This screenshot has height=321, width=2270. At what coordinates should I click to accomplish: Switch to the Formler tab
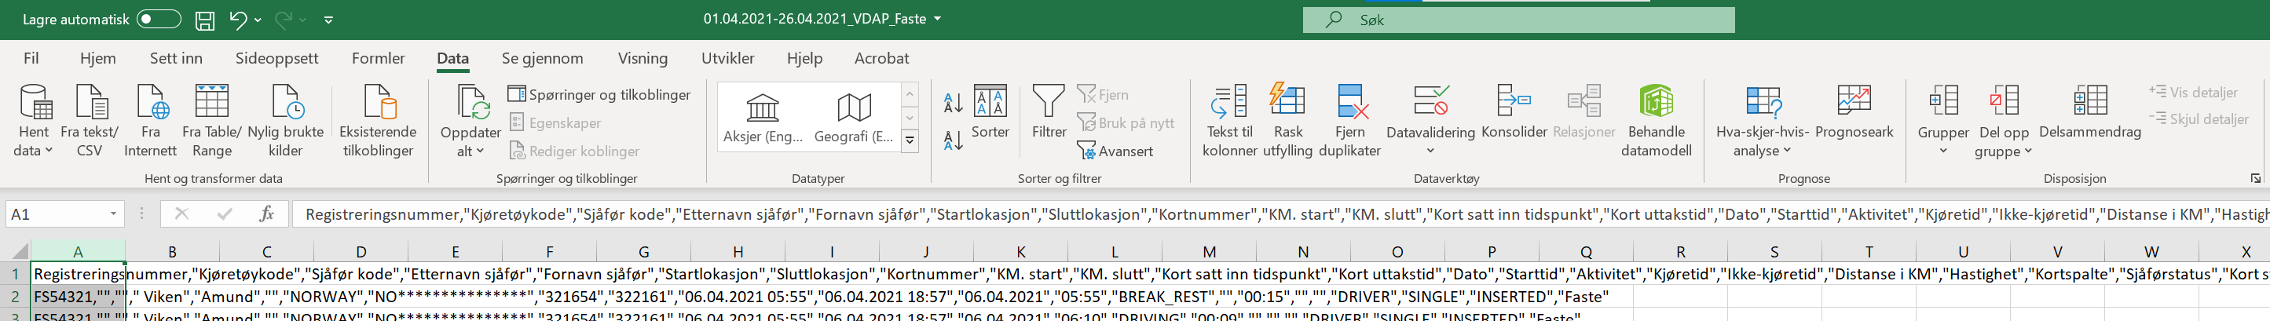378,58
